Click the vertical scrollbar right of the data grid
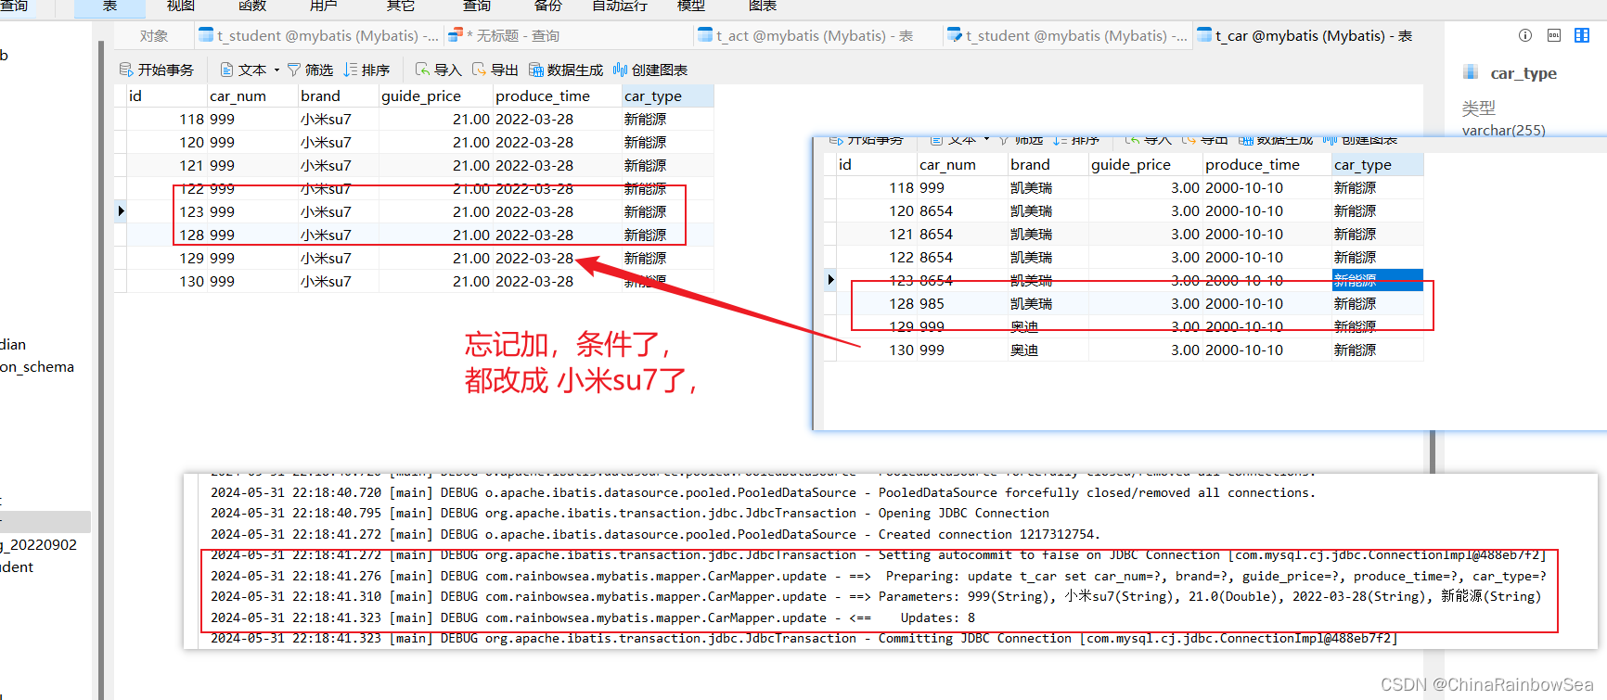Image resolution: width=1607 pixels, height=700 pixels. tap(1432, 450)
